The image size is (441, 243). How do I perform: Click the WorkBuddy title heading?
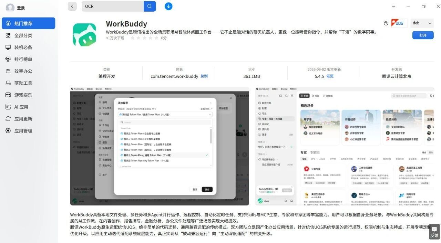126,24
